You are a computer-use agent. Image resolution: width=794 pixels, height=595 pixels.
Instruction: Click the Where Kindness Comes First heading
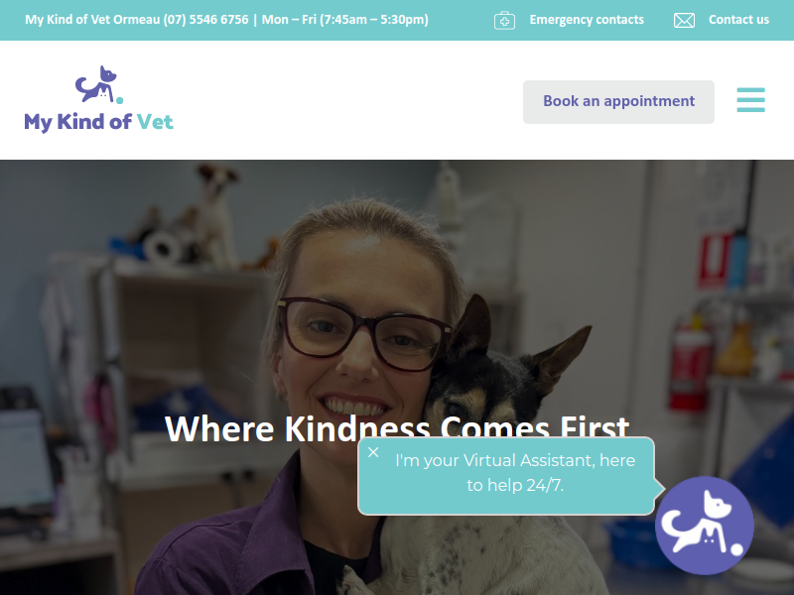(397, 428)
